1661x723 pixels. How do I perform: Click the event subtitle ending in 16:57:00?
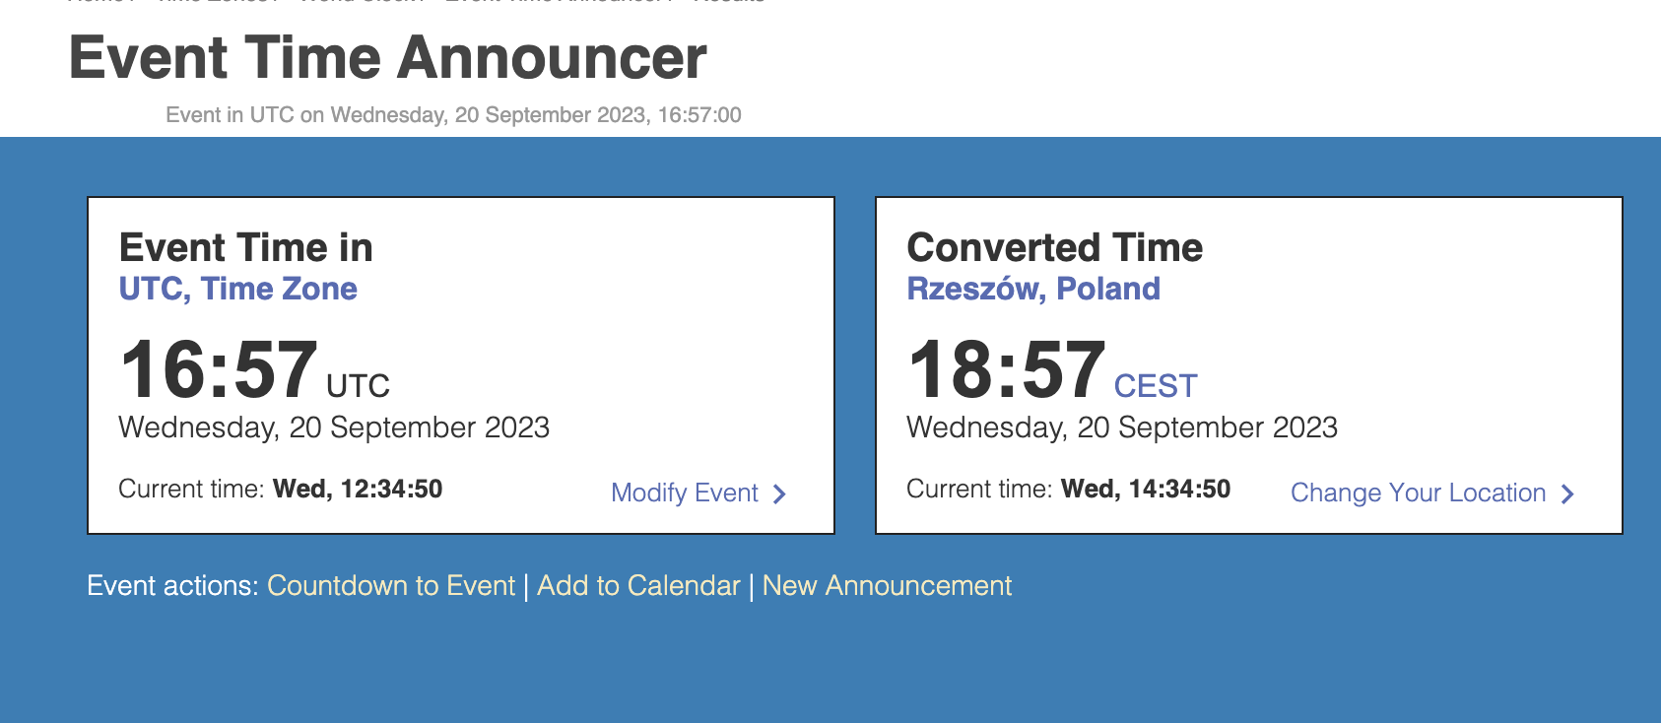click(453, 114)
